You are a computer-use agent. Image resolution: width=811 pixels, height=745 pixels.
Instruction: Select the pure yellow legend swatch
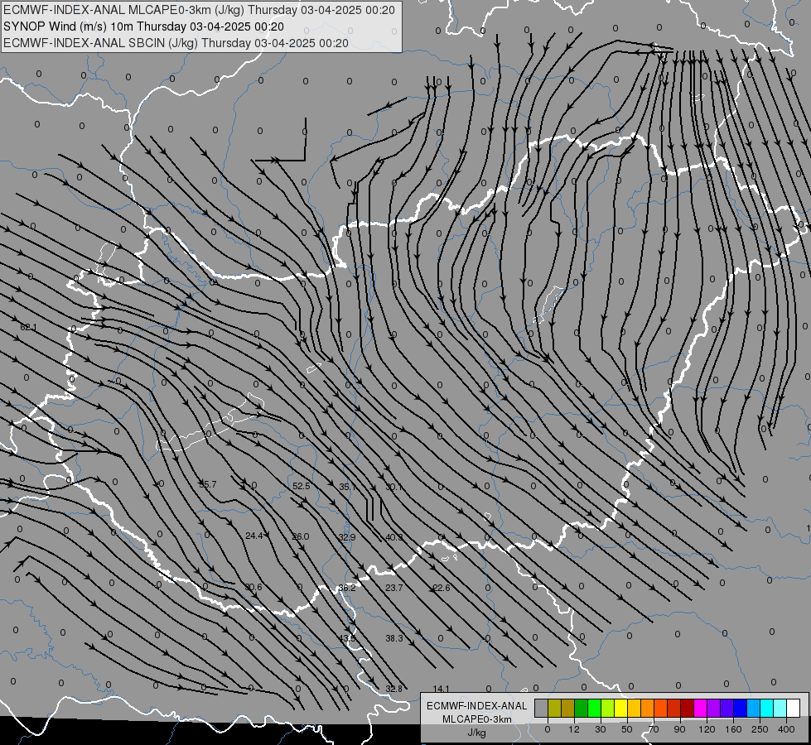[x=620, y=708]
